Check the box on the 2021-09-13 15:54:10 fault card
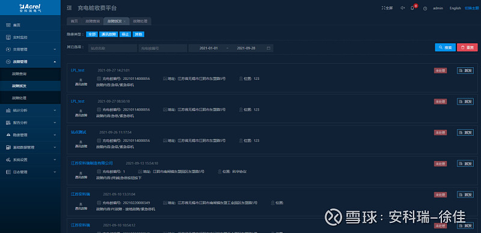This screenshot has height=233, width=481. click(99, 171)
